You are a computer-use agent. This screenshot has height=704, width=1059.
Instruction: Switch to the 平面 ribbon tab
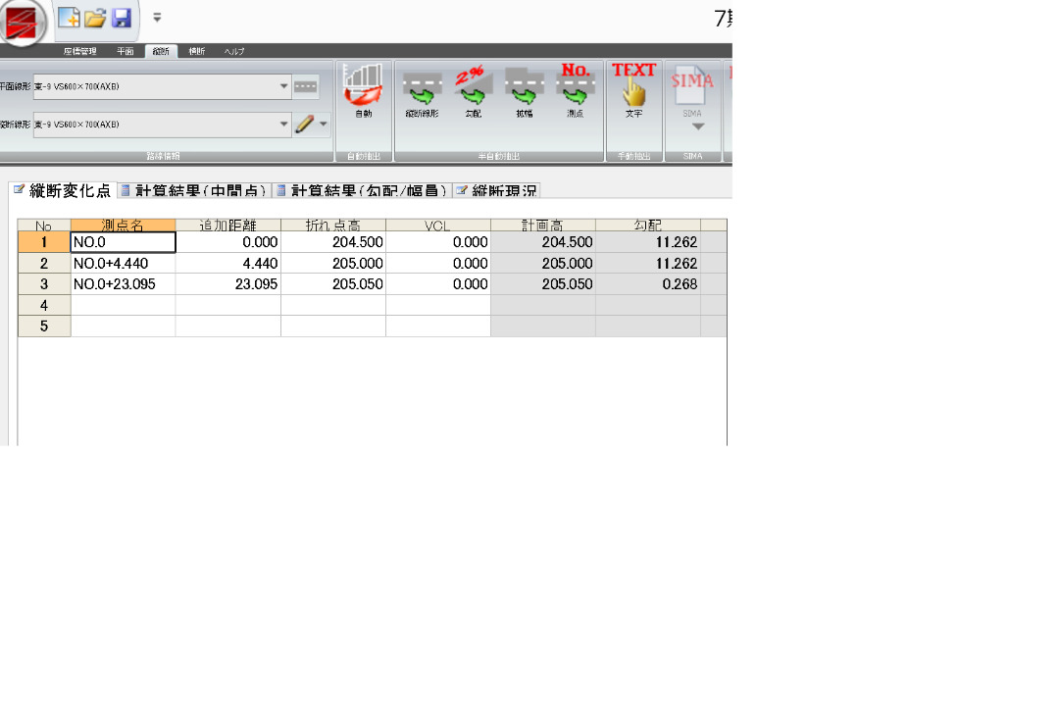click(x=125, y=51)
